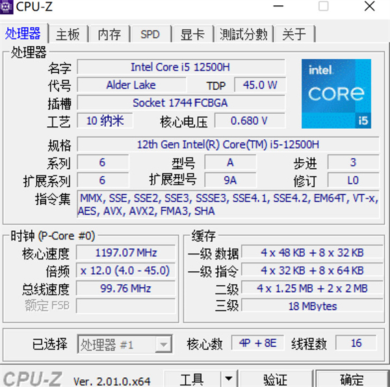Image resolution: width=390 pixels, height=387 pixels.
Task: Select the SPD tab
Action: point(150,34)
